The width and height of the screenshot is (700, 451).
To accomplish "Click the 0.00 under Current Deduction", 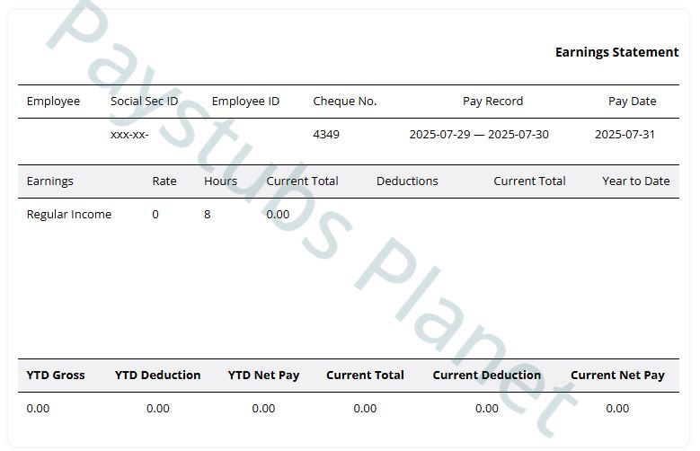I will coord(487,409).
